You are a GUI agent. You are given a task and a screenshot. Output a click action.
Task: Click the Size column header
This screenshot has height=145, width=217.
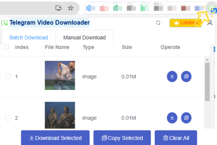127,47
